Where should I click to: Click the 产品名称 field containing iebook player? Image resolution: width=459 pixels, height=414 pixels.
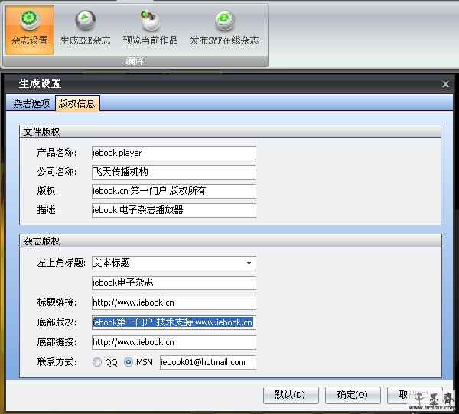pyautogui.click(x=174, y=154)
